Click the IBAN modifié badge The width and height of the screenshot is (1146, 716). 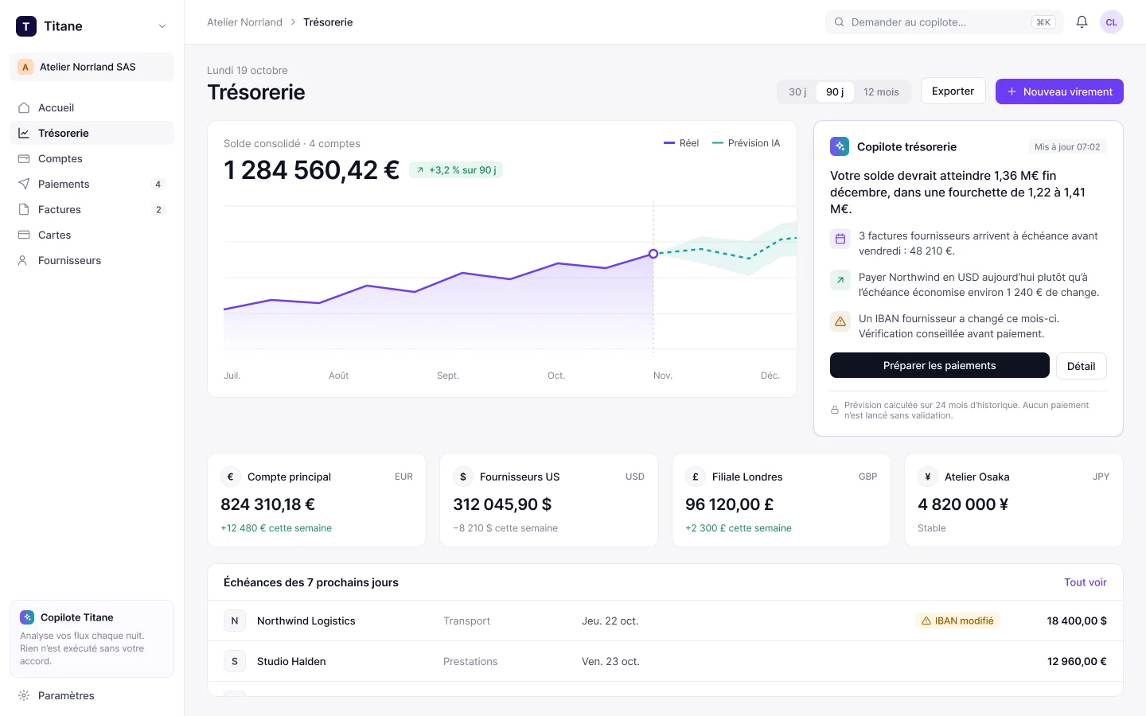(x=957, y=621)
